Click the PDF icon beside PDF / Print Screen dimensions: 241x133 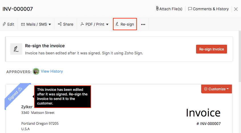[x=82, y=24]
